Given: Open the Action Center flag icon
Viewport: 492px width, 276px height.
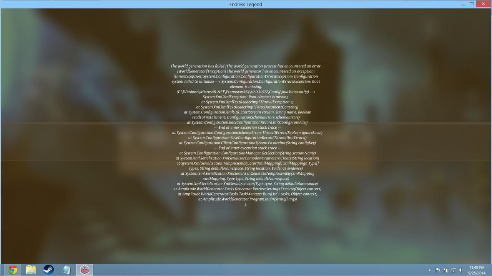Looking at the screenshot, I should [x=438, y=270].
